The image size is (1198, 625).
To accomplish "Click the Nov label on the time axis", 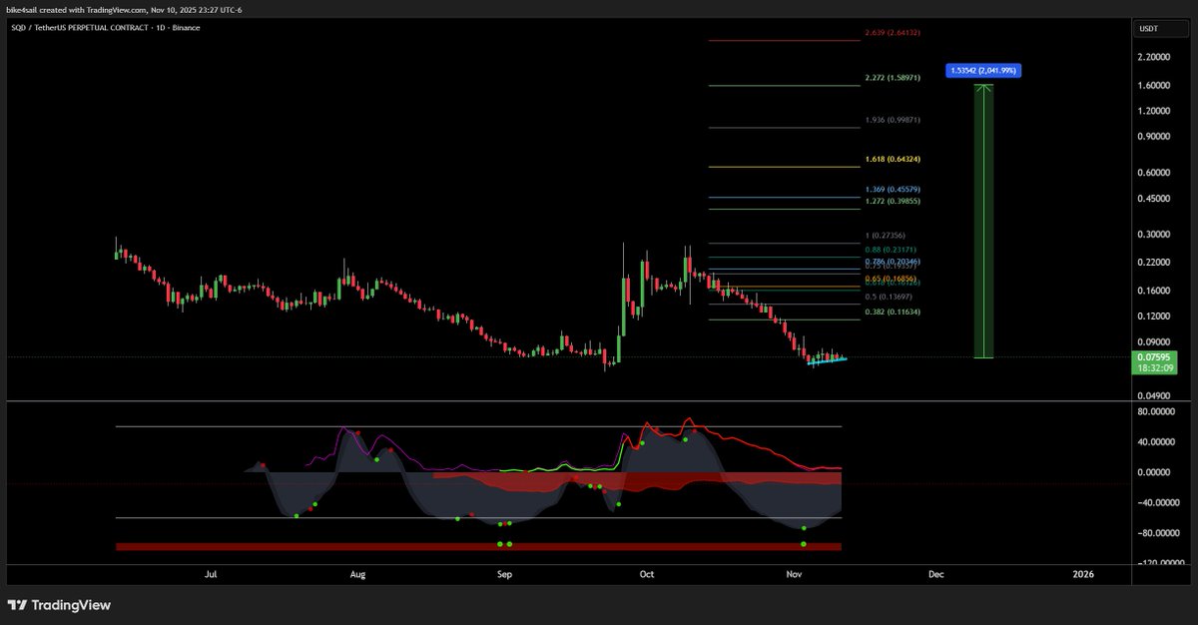I will point(794,575).
